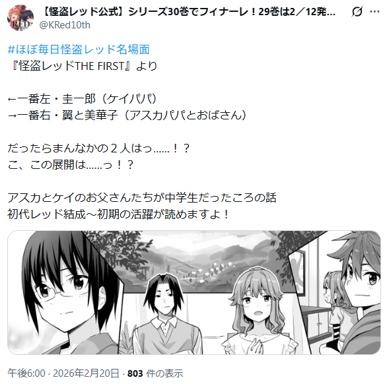
Task: Click the アスカとケイのお父さんたち sentence
Action: (x=142, y=197)
